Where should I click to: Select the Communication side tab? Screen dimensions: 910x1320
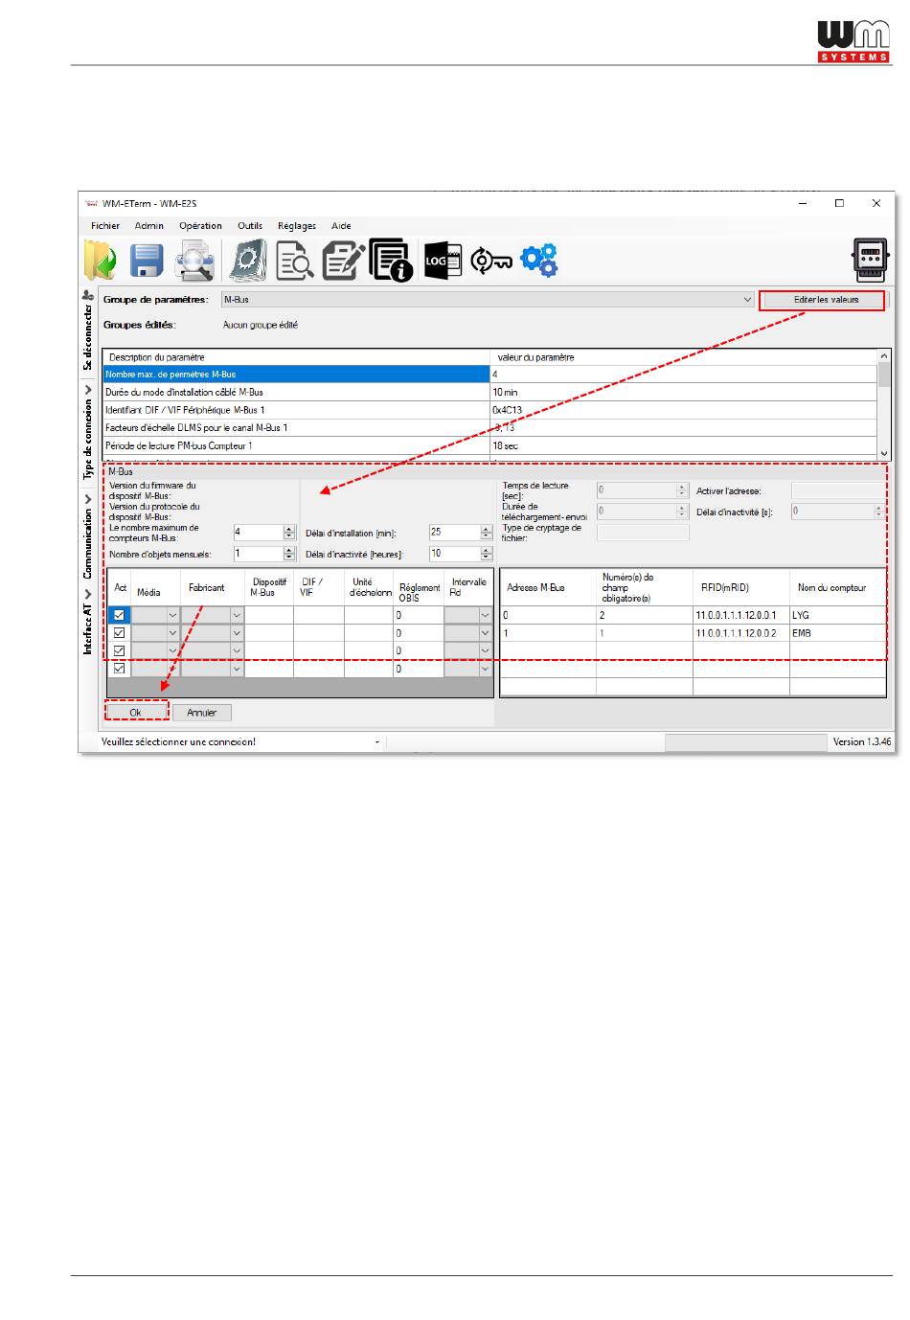88,544
